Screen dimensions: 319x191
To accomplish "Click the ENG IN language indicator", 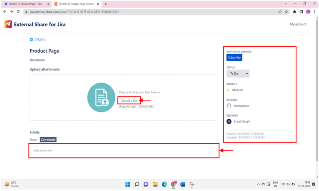I will click(x=276, y=184).
